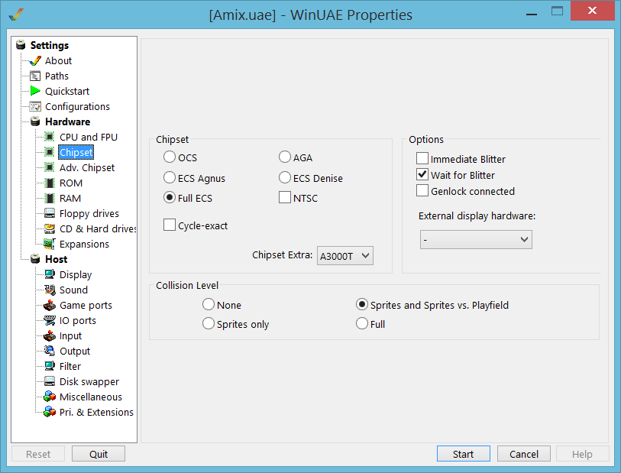Click the Floppy drives icon
621x473 pixels.
[x=50, y=213]
